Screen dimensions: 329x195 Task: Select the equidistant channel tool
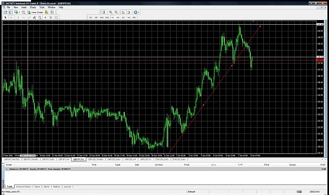(34, 17)
